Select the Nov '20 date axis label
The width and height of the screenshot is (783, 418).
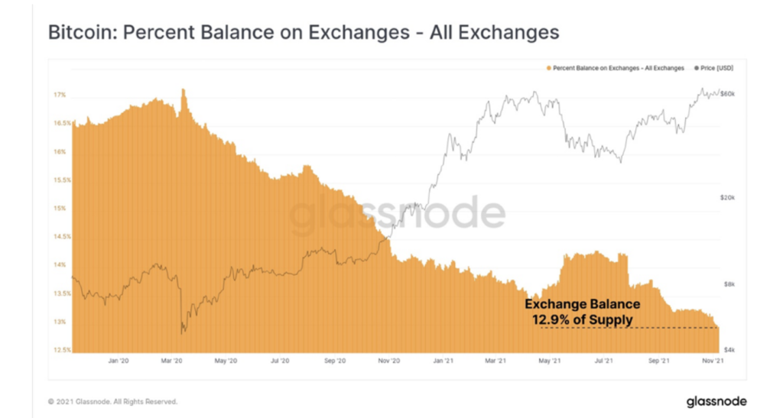point(389,360)
